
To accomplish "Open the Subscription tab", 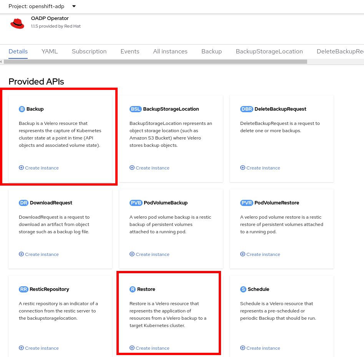I will [89, 51].
